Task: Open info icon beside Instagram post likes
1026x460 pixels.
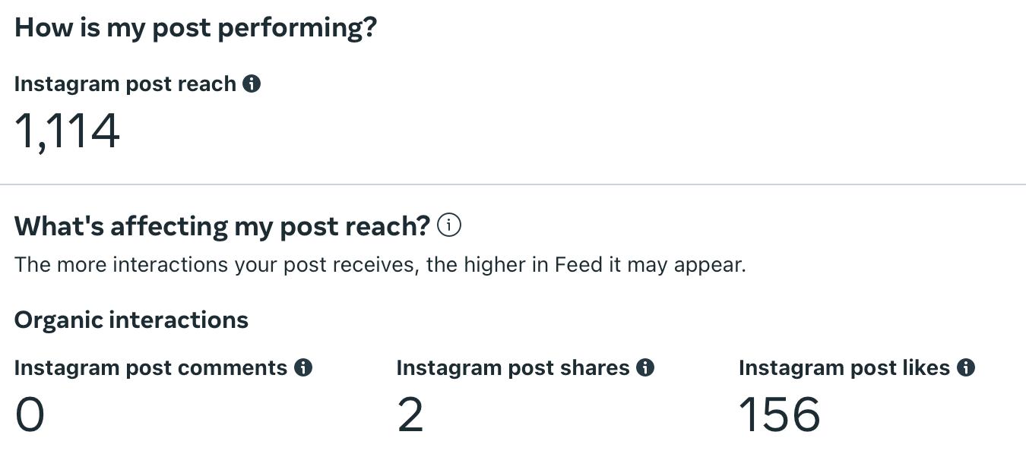Action: click(x=966, y=368)
